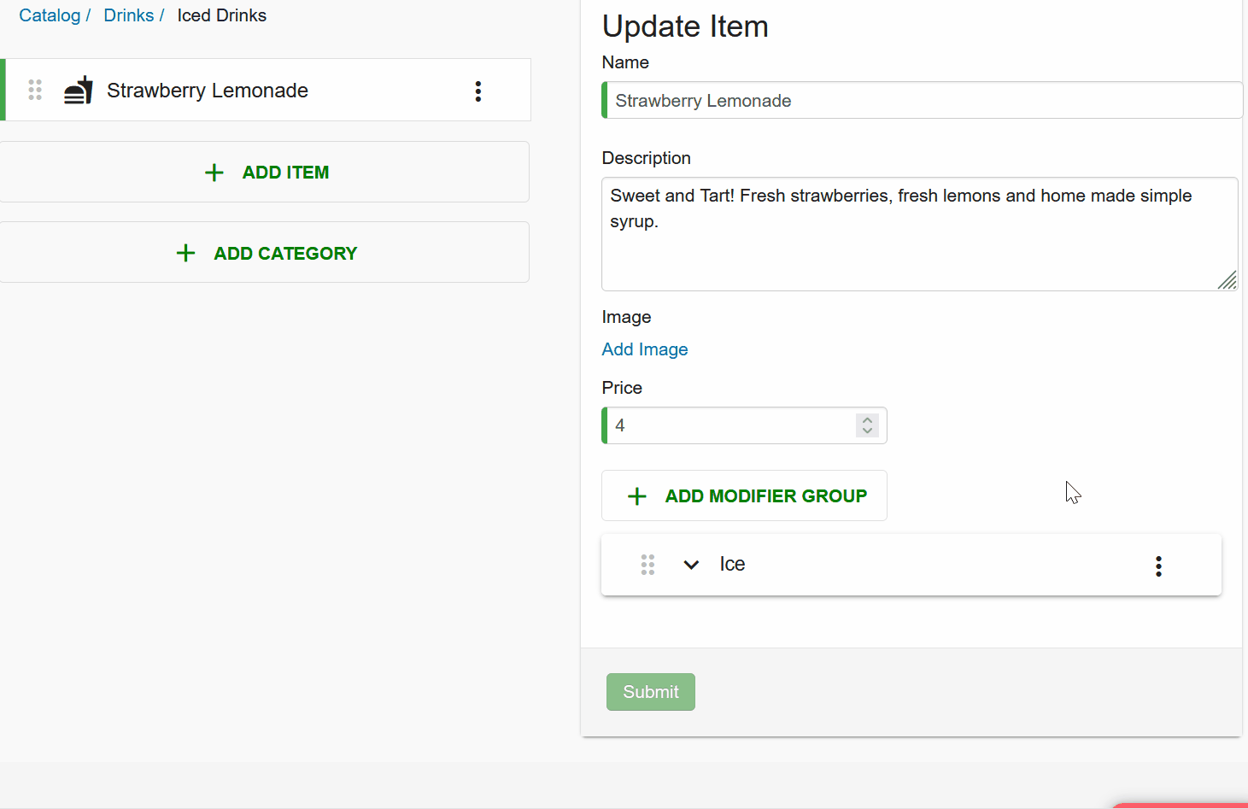Go to the Drinks breadcrumb link
1248x809 pixels.
[x=129, y=15]
